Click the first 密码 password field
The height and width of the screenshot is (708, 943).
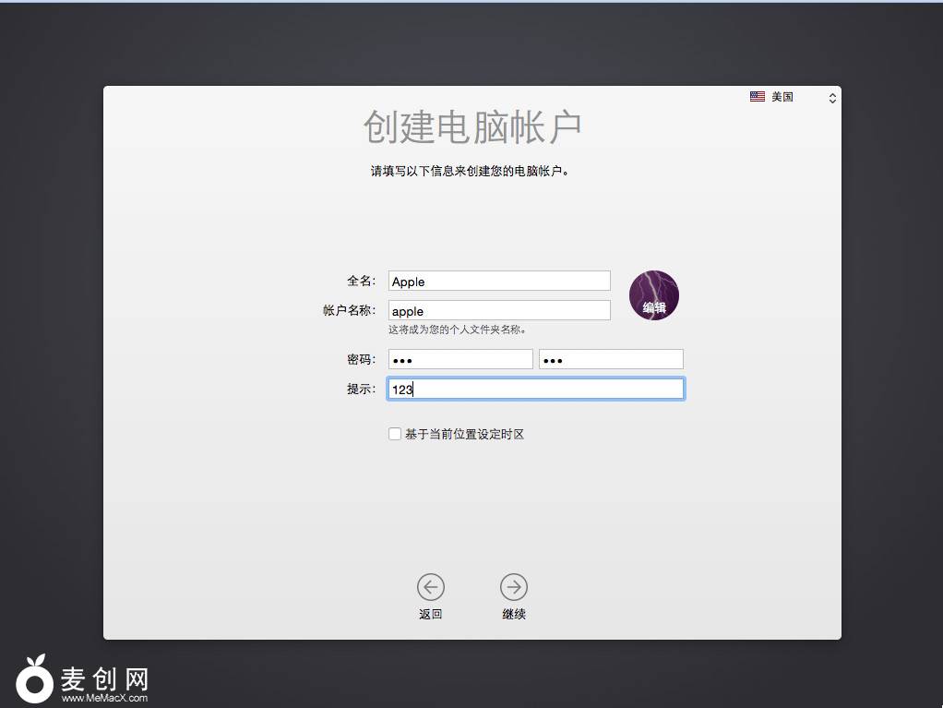pos(460,359)
